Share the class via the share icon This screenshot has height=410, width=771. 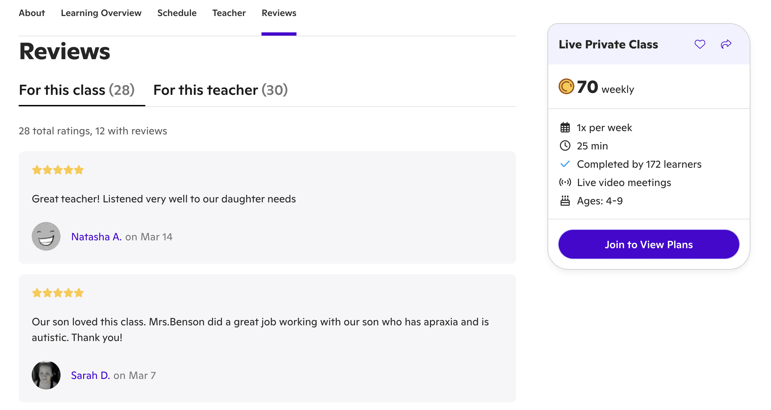tap(726, 44)
